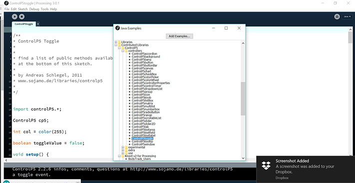Click the editor horizontal scroll left arrow

click(6, 161)
